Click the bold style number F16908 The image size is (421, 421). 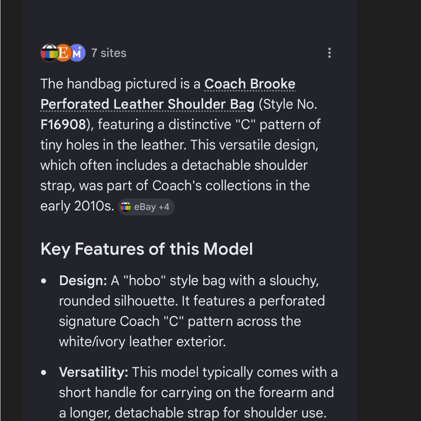63,125
